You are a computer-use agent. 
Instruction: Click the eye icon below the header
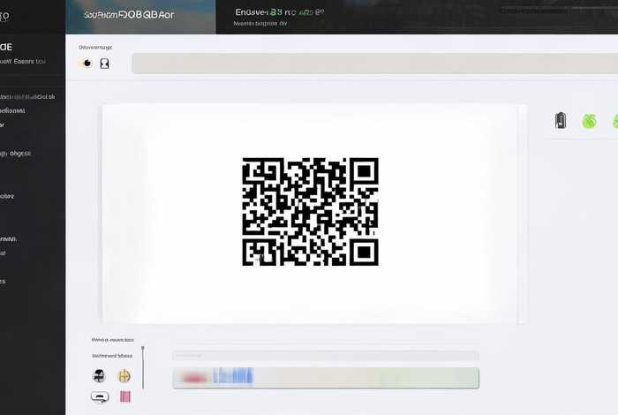[x=87, y=64]
